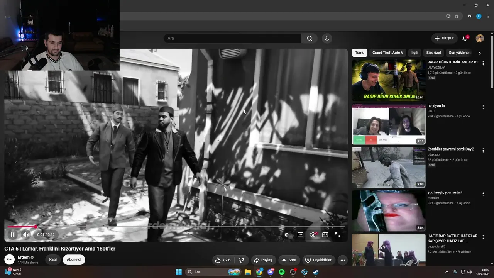Open the YouTube account avatar menu
Screen dimensions: 494x278
(x=480, y=38)
